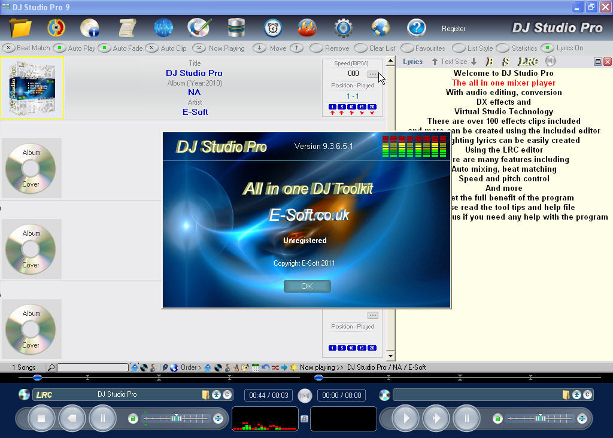Image resolution: width=613 pixels, height=438 pixels.
Task: Click Register in the top toolbar
Action: [x=454, y=29]
